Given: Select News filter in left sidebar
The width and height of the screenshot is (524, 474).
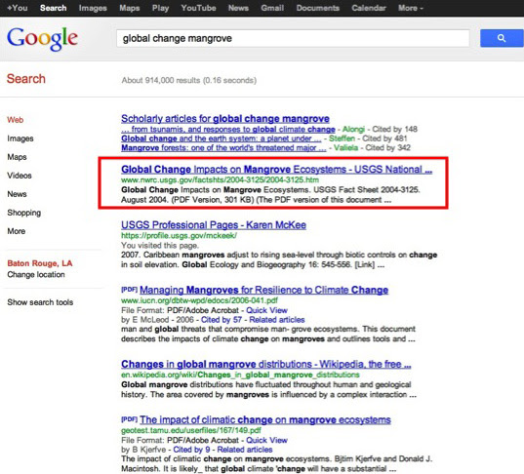Looking at the screenshot, I should click(x=17, y=194).
